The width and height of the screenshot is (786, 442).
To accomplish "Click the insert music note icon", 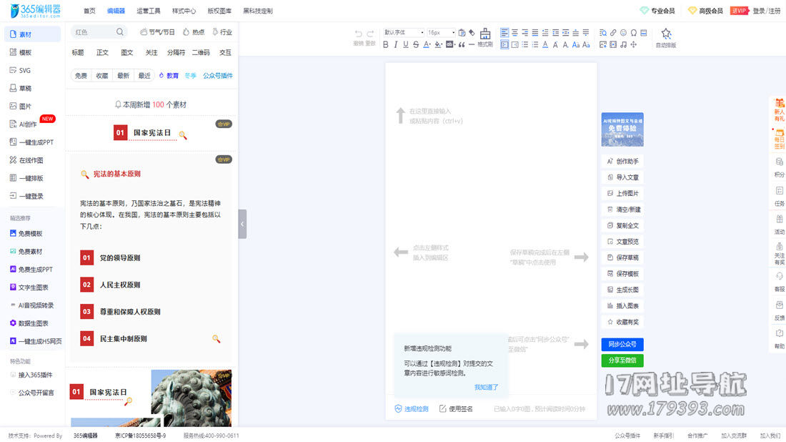I will coord(623,44).
